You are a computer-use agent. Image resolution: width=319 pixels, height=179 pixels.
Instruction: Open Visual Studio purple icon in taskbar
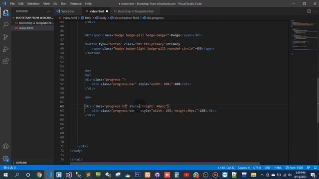(x=69, y=175)
